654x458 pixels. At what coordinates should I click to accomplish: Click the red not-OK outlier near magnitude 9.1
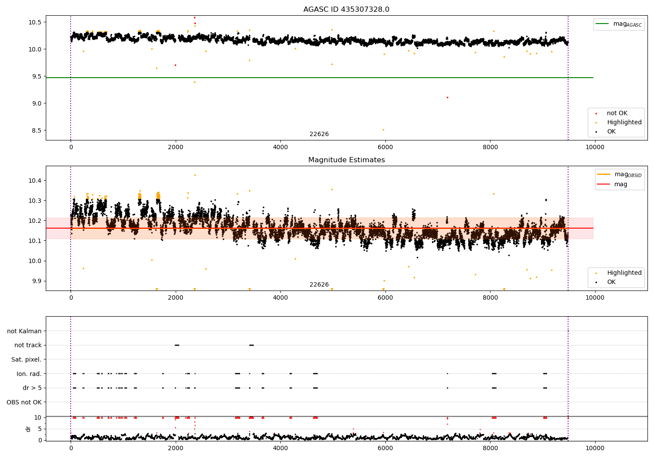pyautogui.click(x=447, y=97)
